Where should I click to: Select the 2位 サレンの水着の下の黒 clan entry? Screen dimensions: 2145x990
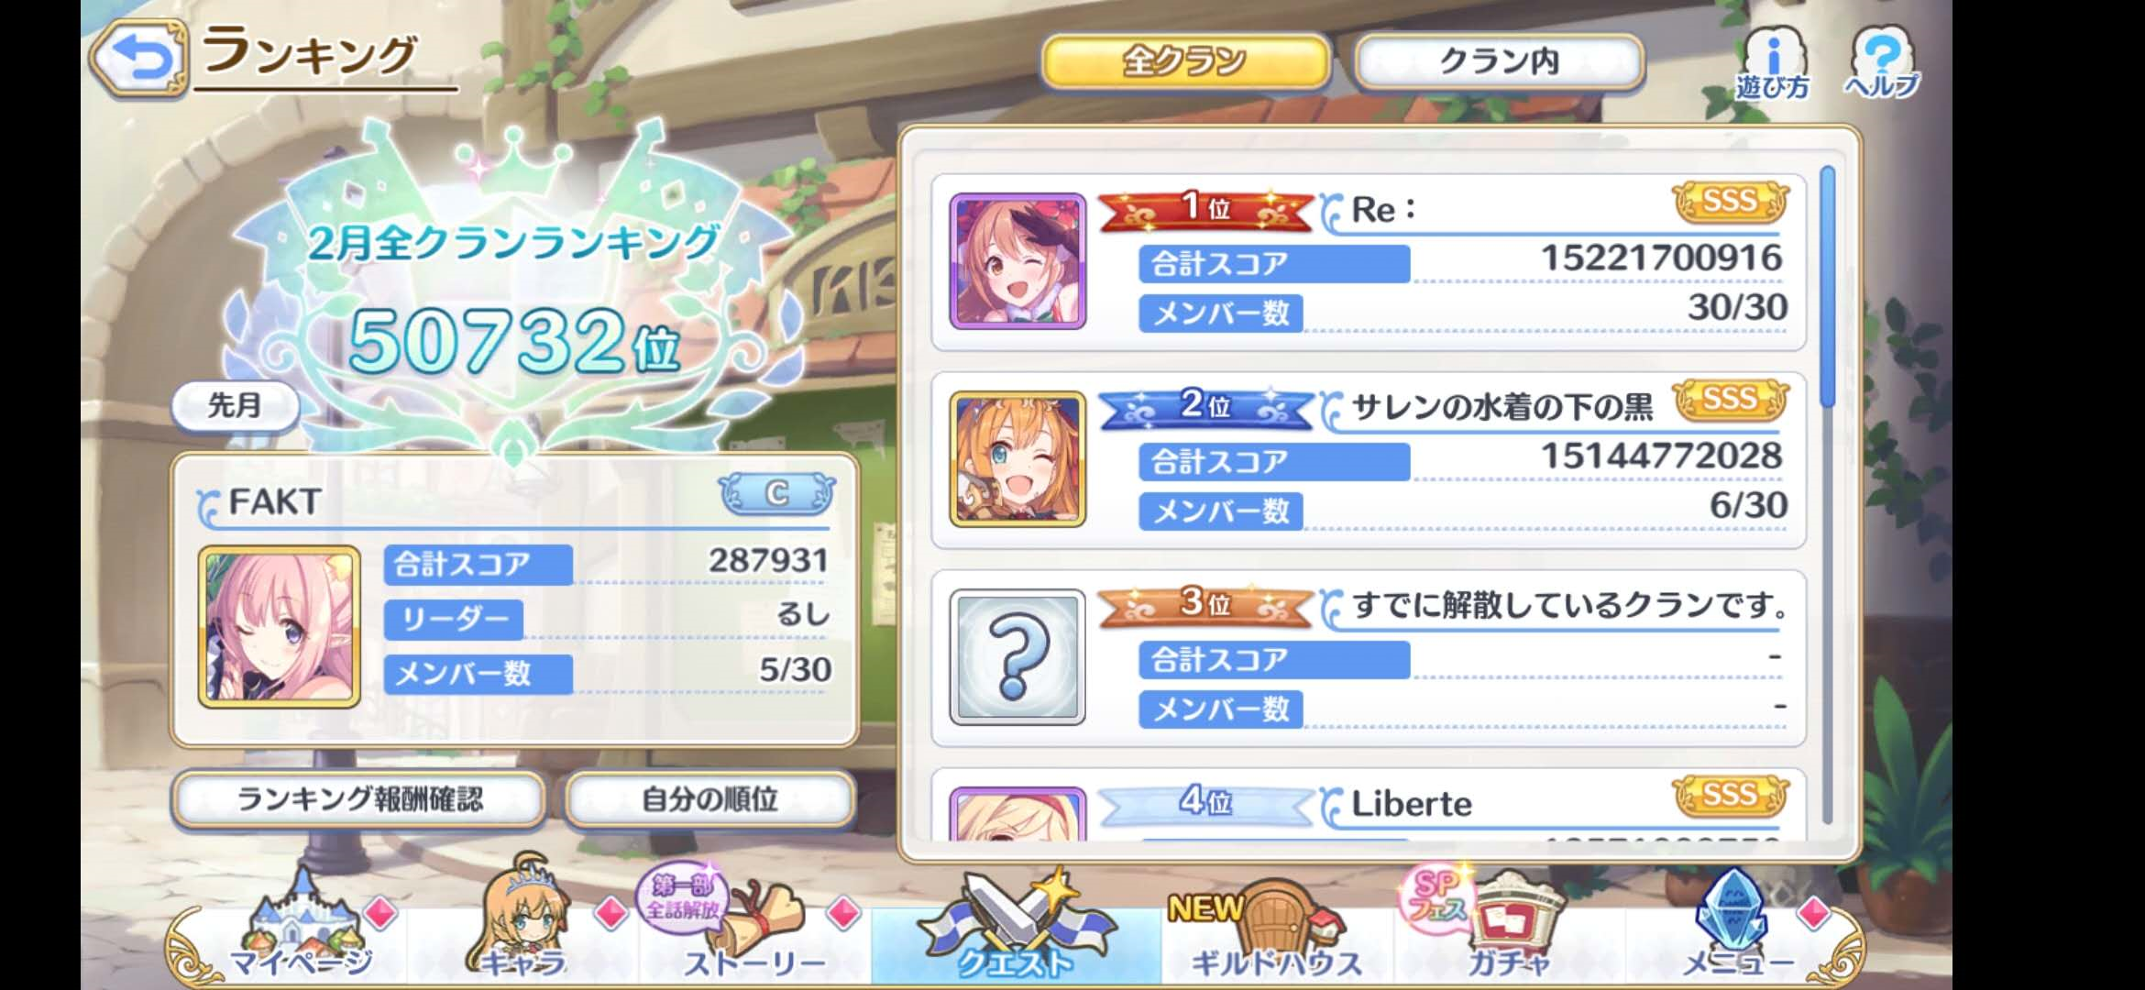click(1369, 459)
